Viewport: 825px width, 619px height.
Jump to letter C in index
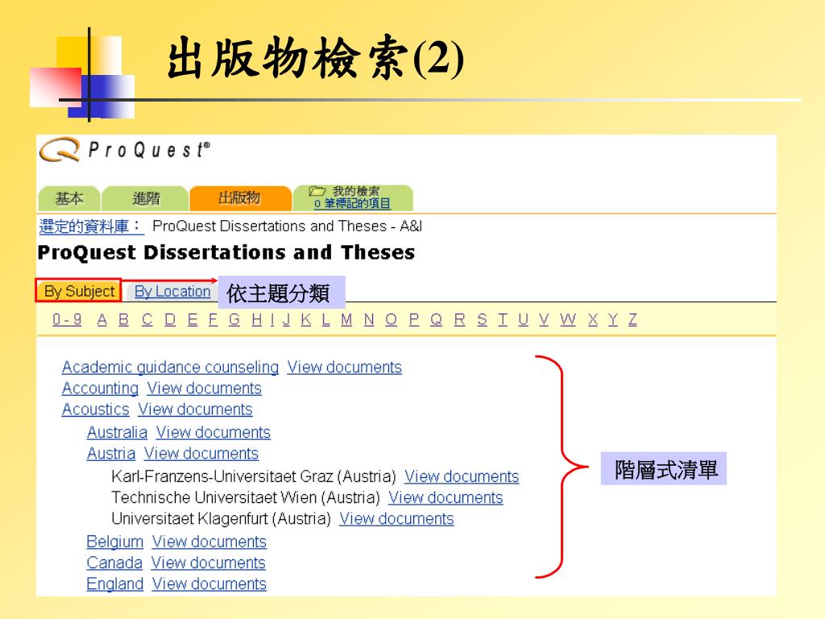click(147, 319)
